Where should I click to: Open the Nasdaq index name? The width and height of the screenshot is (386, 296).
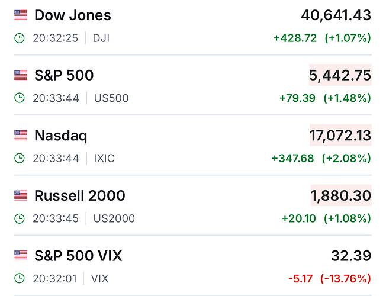tap(61, 136)
